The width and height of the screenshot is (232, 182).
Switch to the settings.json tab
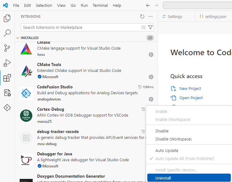coord(214,16)
